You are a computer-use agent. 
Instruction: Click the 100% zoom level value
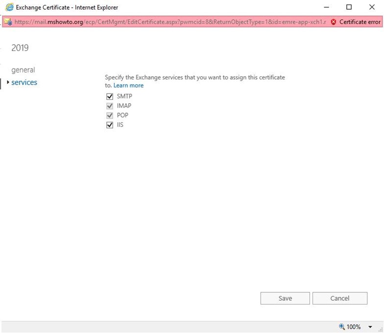click(354, 327)
